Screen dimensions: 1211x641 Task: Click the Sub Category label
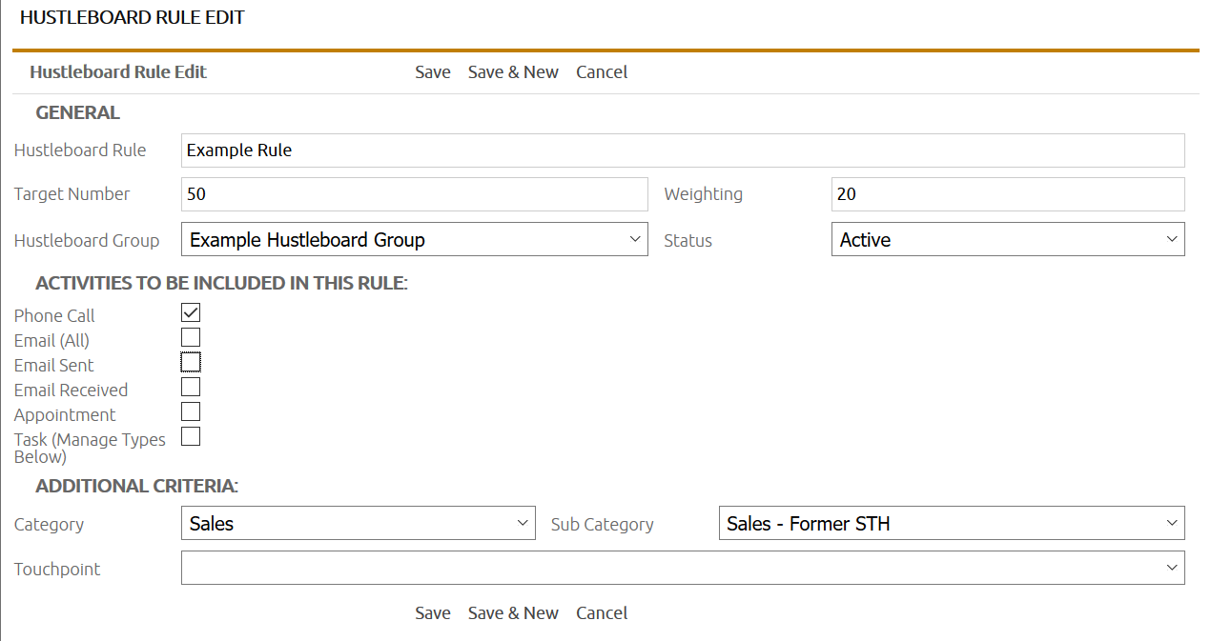603,525
